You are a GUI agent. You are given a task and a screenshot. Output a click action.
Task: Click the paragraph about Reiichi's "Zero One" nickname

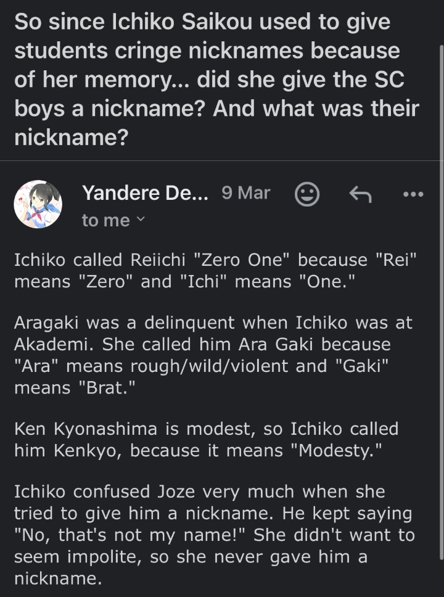point(216,271)
